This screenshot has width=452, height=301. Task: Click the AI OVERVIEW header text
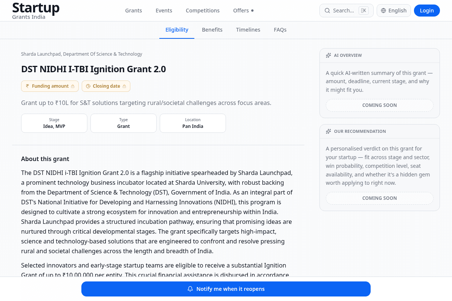pyautogui.click(x=348, y=55)
